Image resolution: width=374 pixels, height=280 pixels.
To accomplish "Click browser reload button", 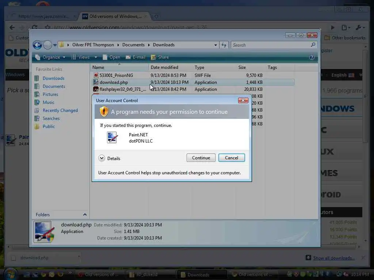I will coord(35,27).
